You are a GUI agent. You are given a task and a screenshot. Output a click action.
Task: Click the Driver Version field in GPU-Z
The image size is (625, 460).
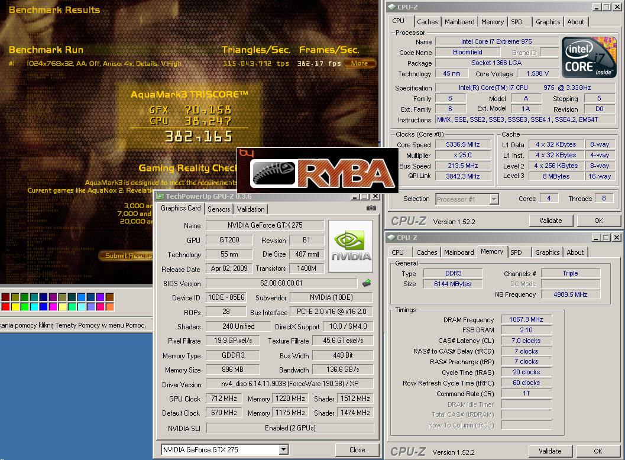[x=290, y=384]
